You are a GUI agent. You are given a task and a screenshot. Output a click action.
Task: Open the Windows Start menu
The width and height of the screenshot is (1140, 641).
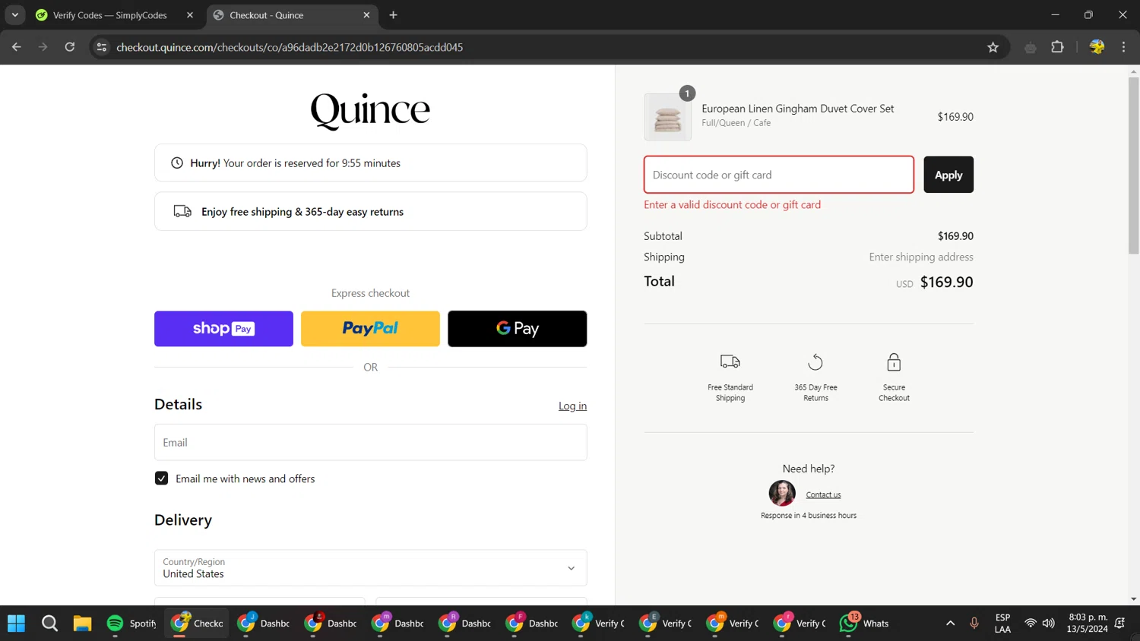16,624
